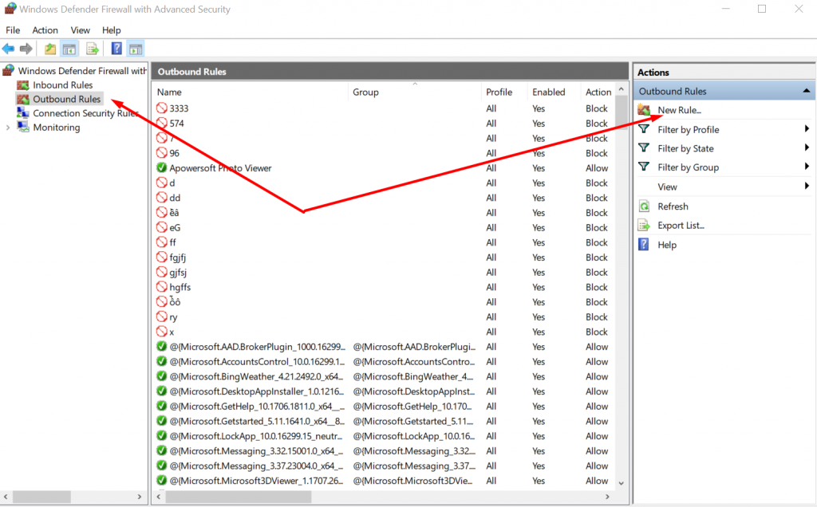The image size is (817, 507).
Task: Sort rules by the Enabled column header
Action: pos(548,92)
